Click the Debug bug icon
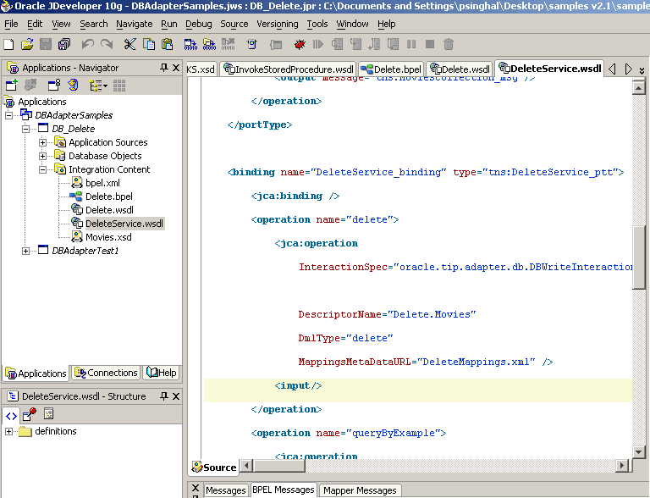 coord(300,44)
